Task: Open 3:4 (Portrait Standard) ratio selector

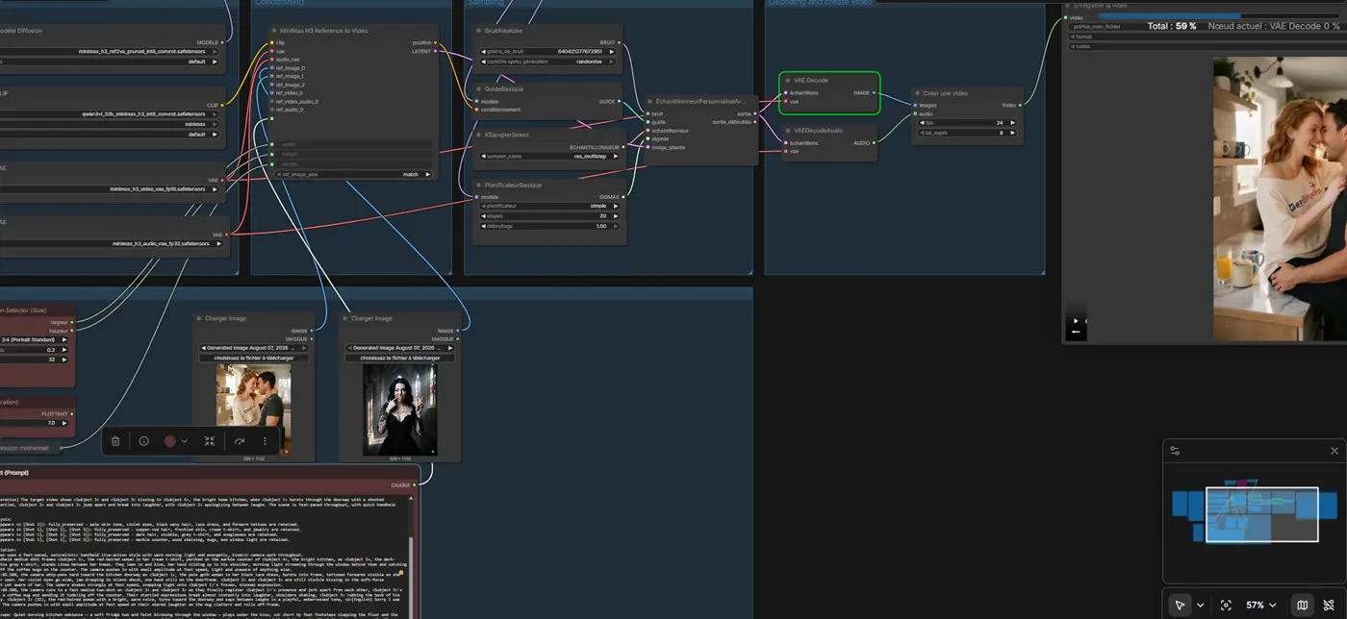Action: [x=33, y=339]
